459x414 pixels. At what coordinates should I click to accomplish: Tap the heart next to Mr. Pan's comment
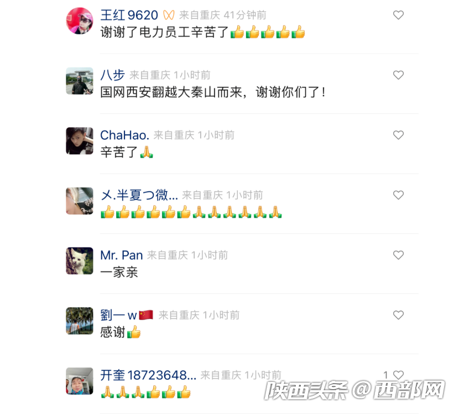398,255
